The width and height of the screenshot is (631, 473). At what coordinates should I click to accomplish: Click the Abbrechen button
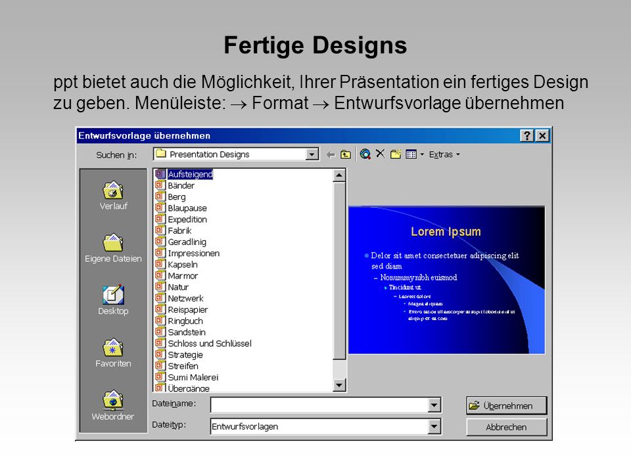pos(507,427)
